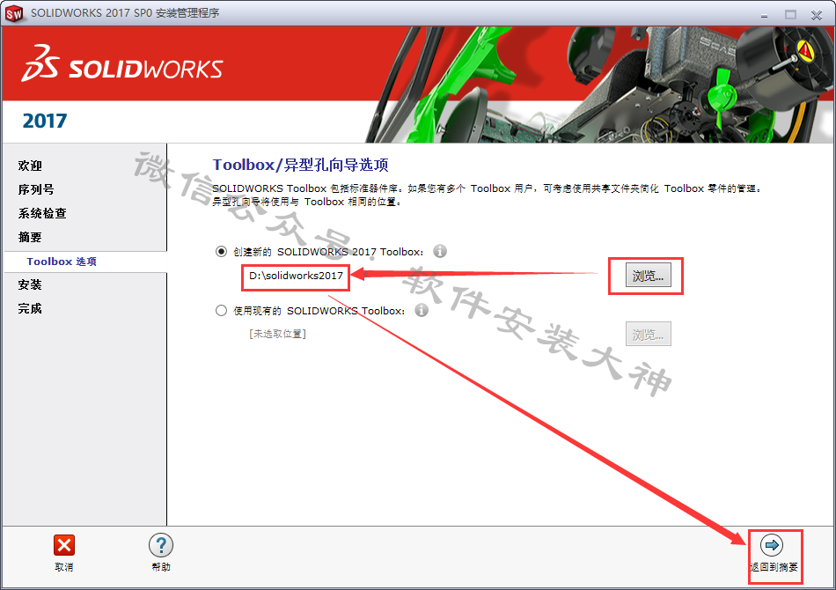Maximize the installation manager window

pyautogui.click(x=790, y=15)
